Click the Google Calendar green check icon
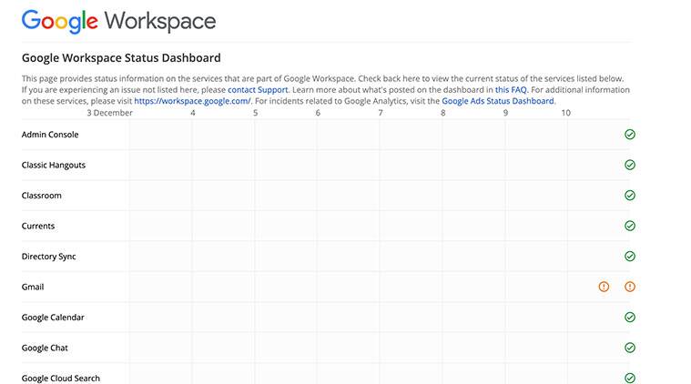691x384 pixels. tap(630, 317)
